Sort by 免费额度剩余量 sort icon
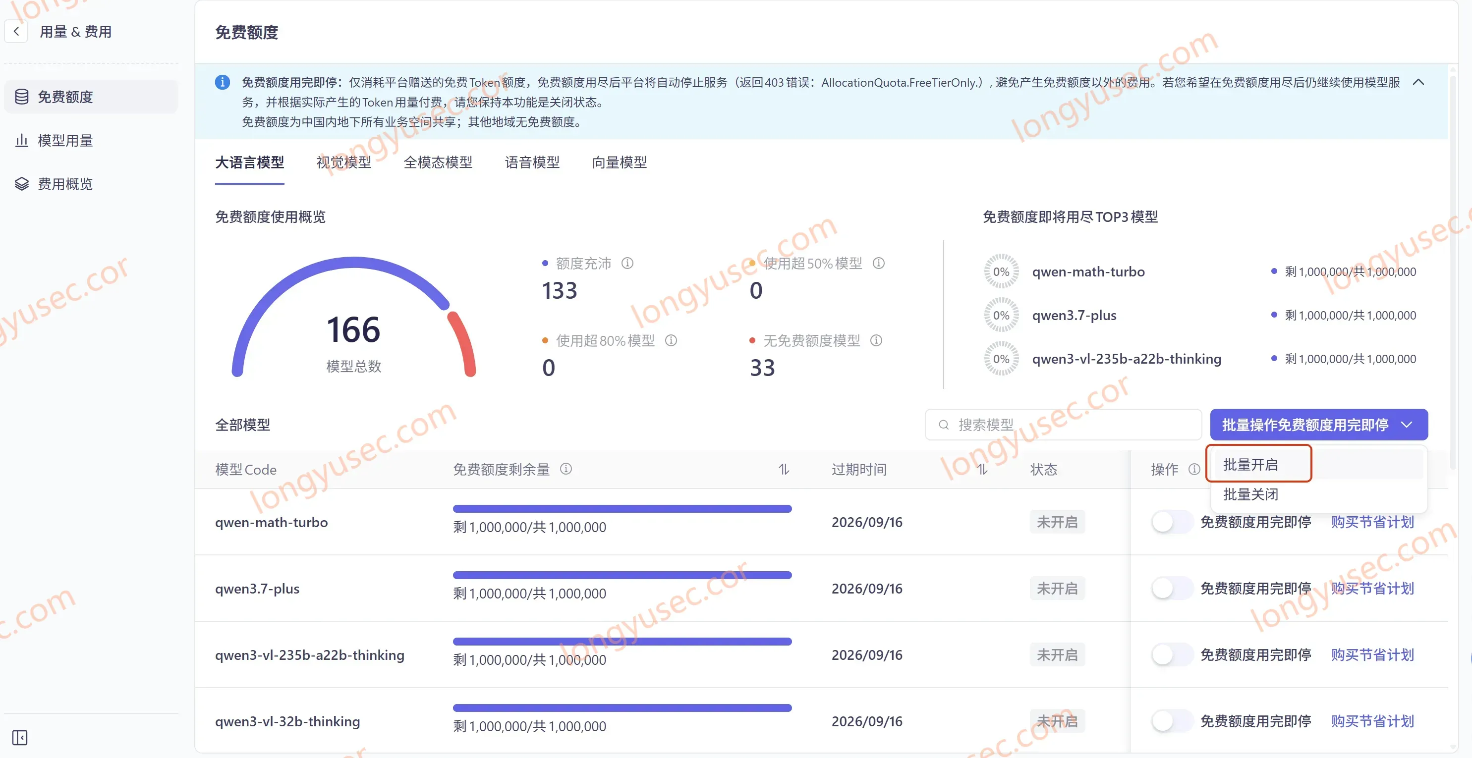The image size is (1472, 758). pos(784,470)
